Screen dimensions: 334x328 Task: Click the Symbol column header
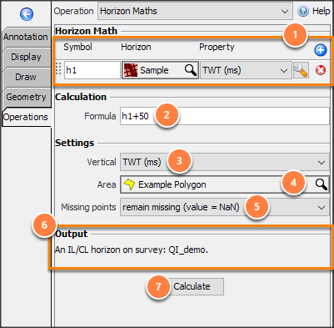(x=77, y=47)
